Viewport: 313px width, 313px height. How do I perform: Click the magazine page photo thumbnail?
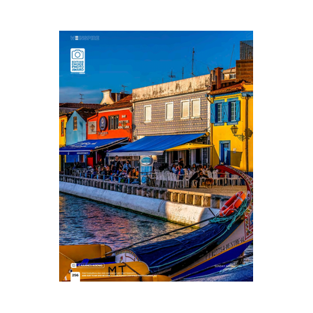coord(156,156)
